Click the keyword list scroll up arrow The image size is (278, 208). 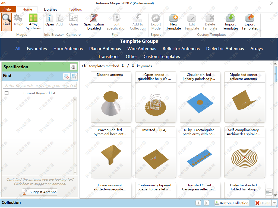[x=75, y=99]
